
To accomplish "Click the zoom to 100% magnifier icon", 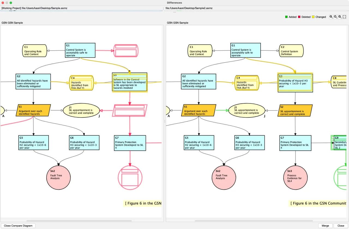I will click(x=331, y=17).
